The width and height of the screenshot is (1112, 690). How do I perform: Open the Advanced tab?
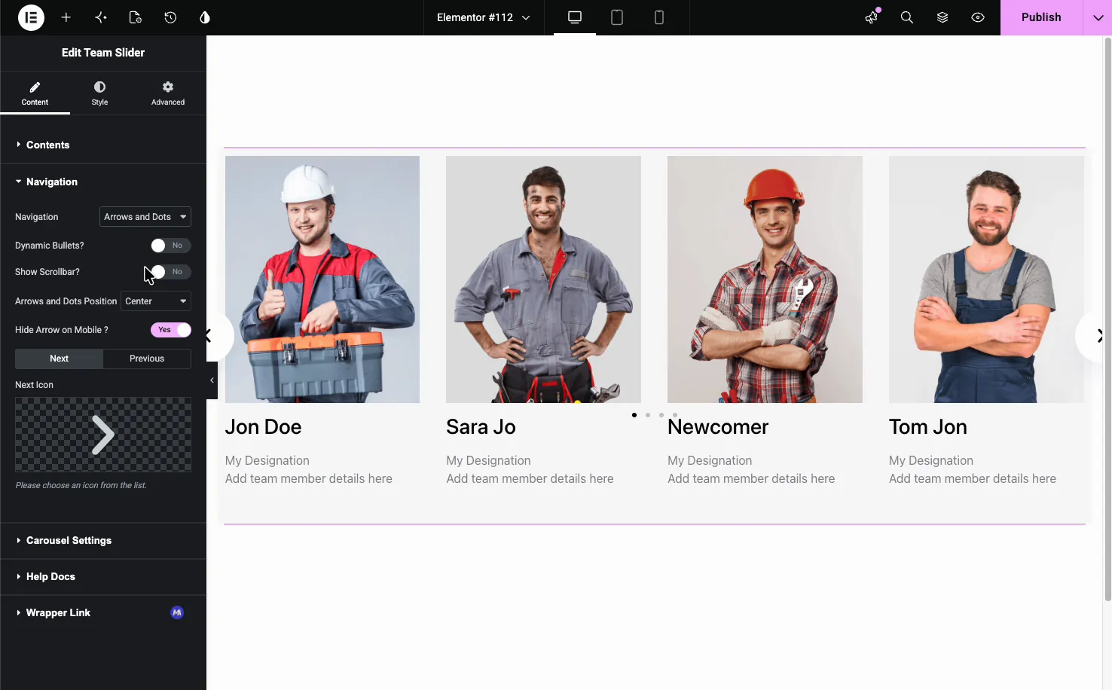pyautogui.click(x=168, y=93)
